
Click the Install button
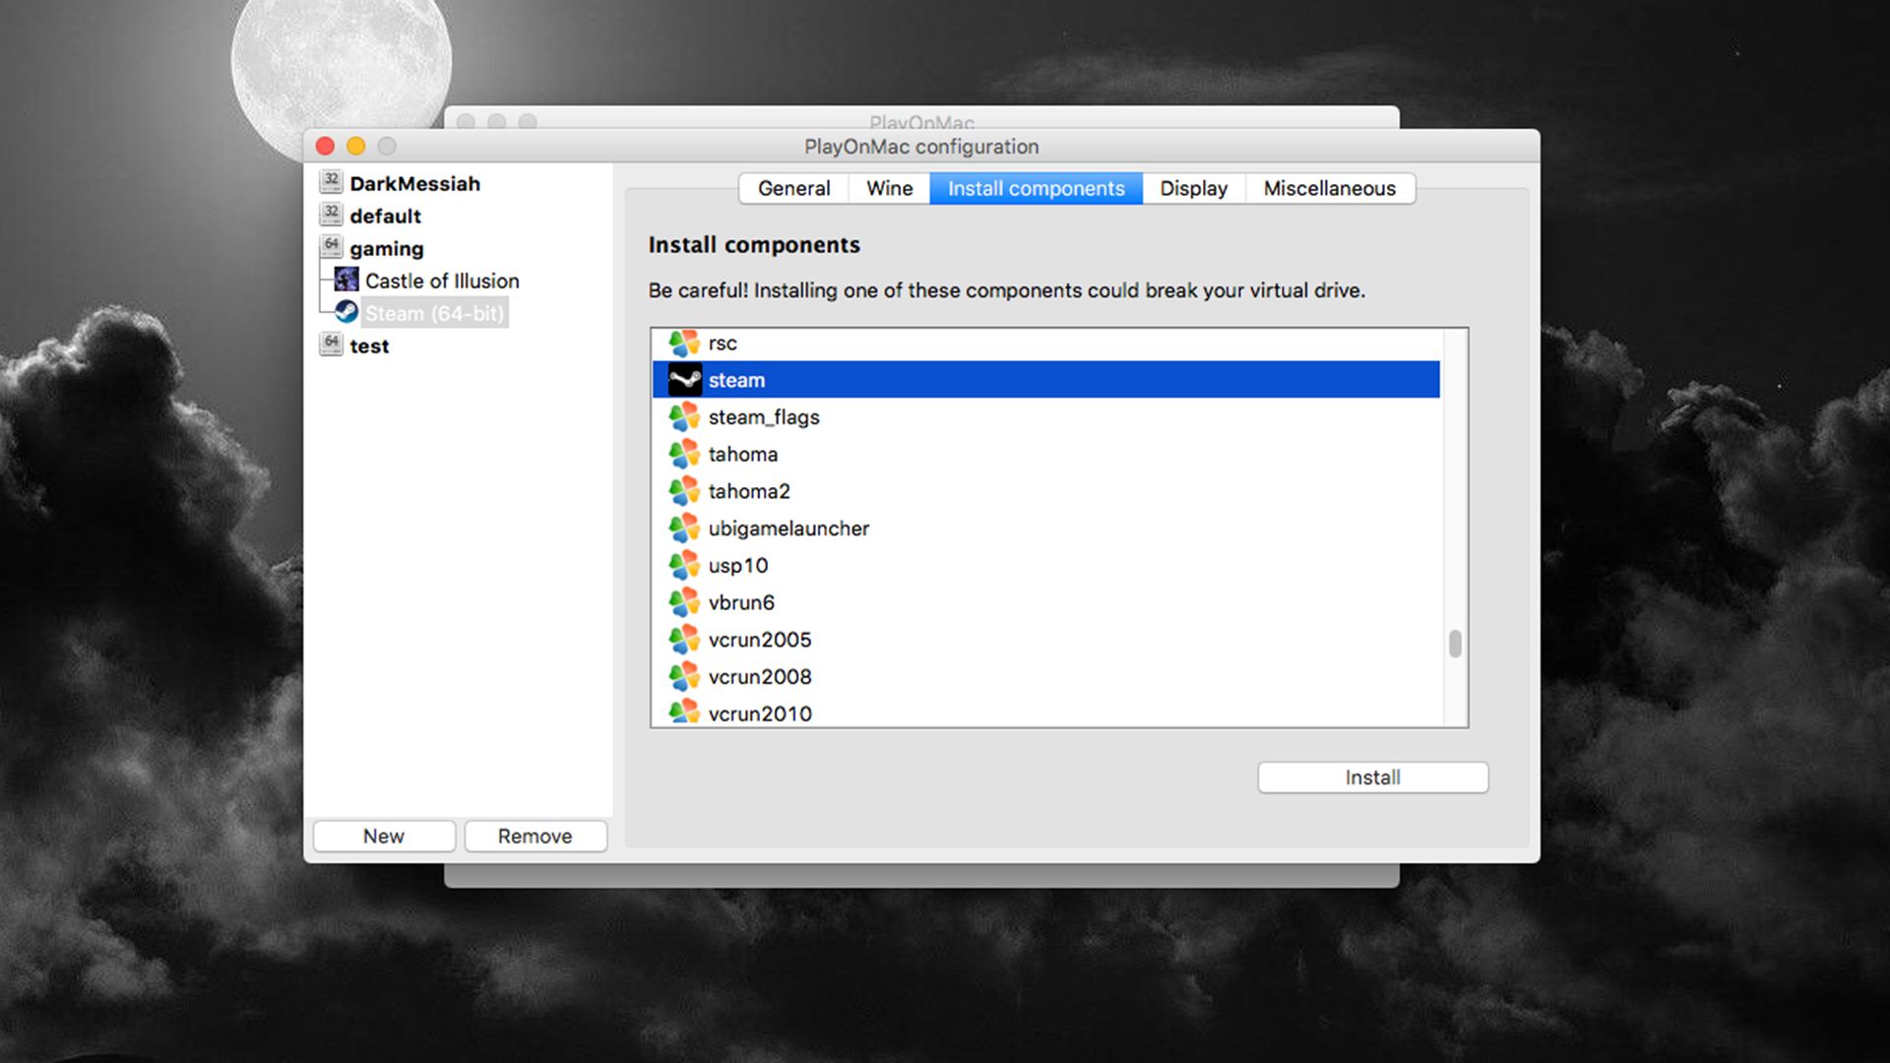tap(1371, 777)
